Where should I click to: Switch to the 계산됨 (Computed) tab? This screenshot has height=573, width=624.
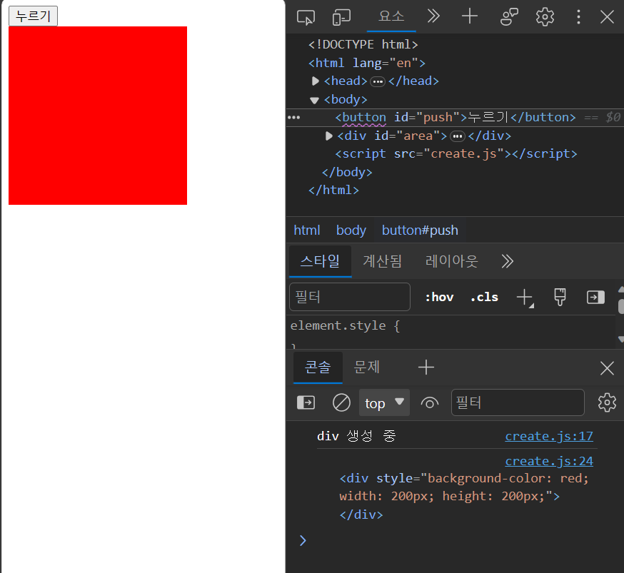382,261
